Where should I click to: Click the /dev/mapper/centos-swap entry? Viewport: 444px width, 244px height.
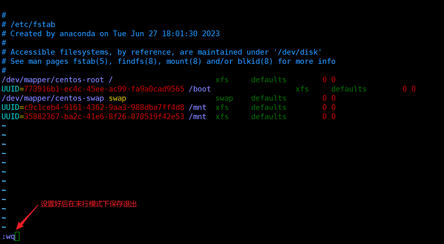pos(53,98)
